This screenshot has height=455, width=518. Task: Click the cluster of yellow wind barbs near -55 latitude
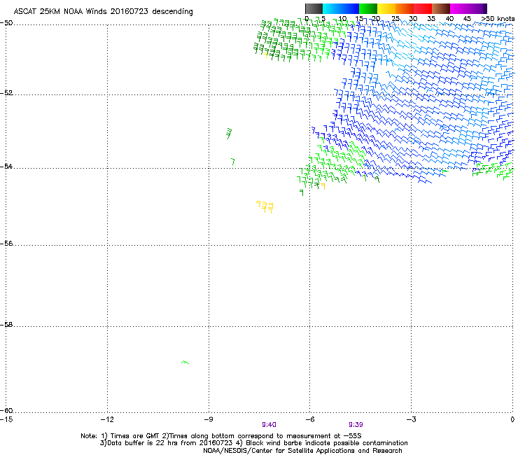coord(265,206)
